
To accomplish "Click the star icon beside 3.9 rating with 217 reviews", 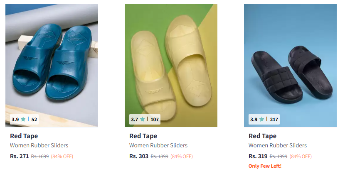I will pos(261,120).
